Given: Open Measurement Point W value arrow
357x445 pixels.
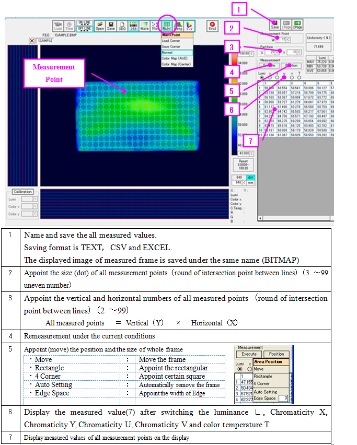Looking at the screenshot, I should tap(288, 40).
